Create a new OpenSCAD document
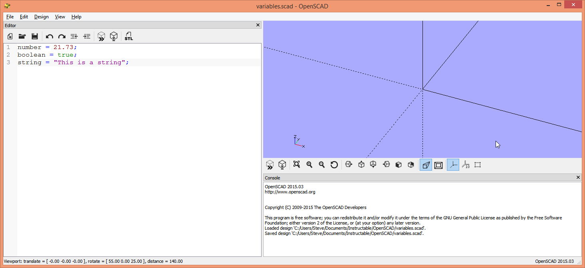The width and height of the screenshot is (585, 268). [x=9, y=36]
